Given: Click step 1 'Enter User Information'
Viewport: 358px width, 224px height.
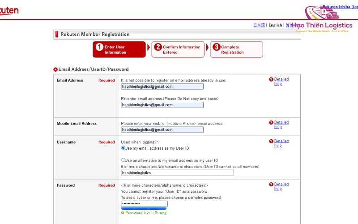Looking at the screenshot, I should point(119,49).
